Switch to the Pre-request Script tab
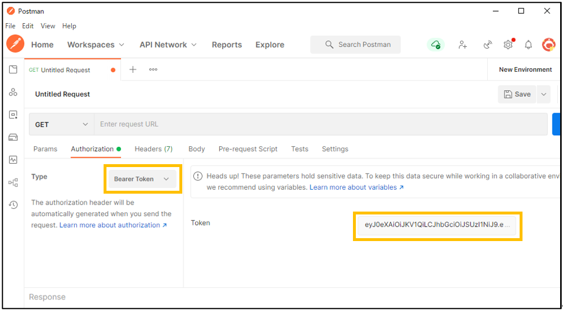This screenshot has height=311, width=563. [248, 149]
